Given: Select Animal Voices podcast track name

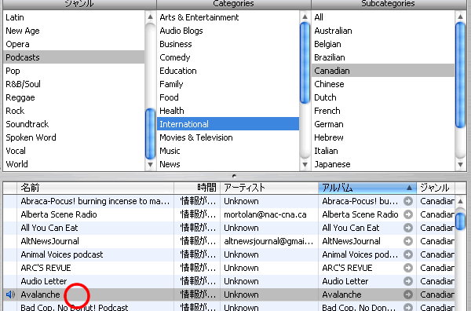Looking at the screenshot, I should point(62,254).
